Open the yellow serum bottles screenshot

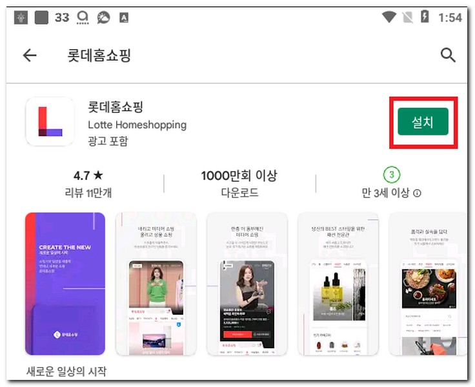pos(338,284)
